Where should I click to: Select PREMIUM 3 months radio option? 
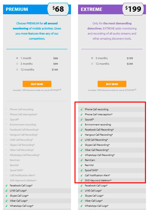tap(17, 64)
